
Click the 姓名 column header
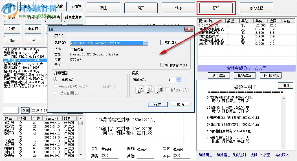(x=10, y=118)
